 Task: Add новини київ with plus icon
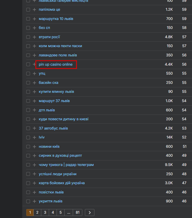pyautogui.click(x=34, y=147)
